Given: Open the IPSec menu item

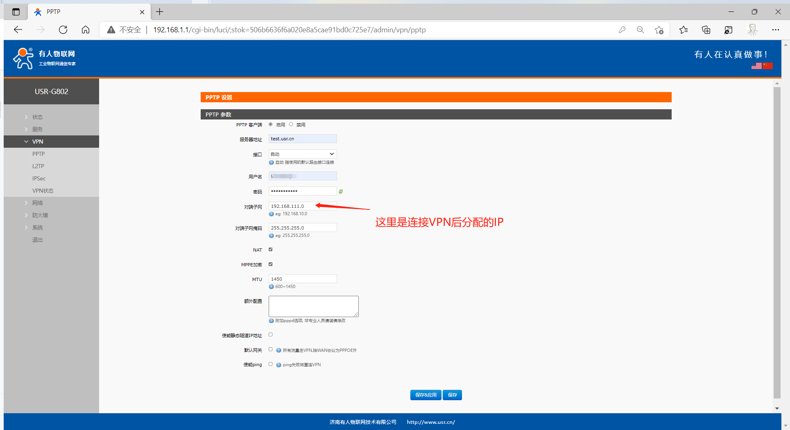Looking at the screenshot, I should 39,178.
